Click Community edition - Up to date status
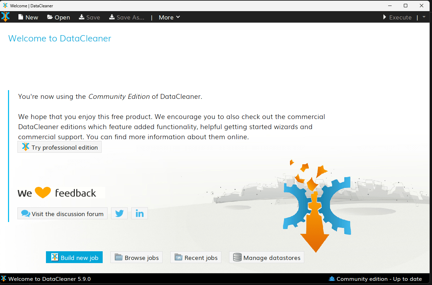The height and width of the screenshot is (285, 432). click(375, 279)
